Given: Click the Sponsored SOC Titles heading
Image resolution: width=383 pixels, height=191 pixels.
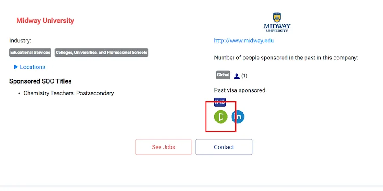Looking at the screenshot, I should pos(40,81).
